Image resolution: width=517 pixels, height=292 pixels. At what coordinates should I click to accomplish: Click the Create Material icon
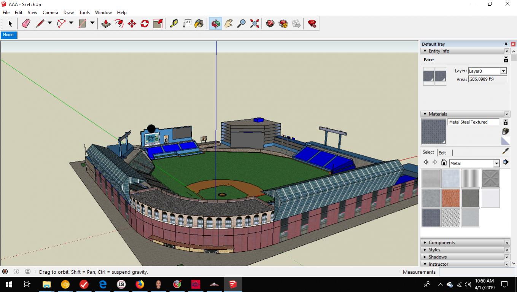[505, 131]
